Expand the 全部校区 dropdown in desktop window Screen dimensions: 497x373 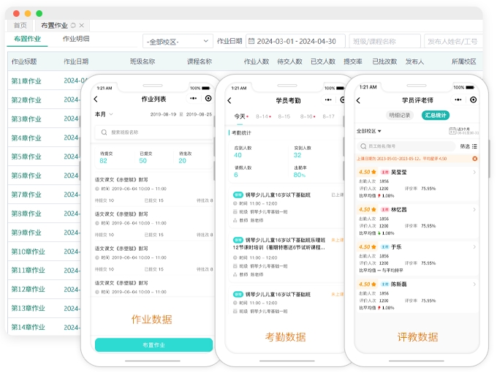click(x=178, y=41)
